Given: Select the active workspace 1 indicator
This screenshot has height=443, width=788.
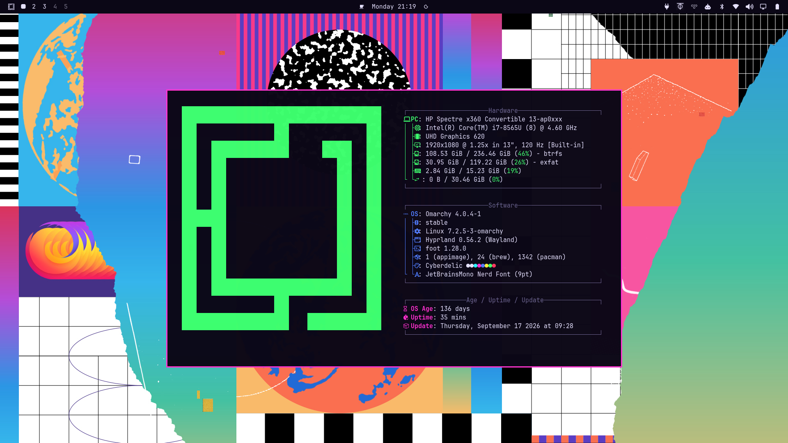Looking at the screenshot, I should (23, 7).
